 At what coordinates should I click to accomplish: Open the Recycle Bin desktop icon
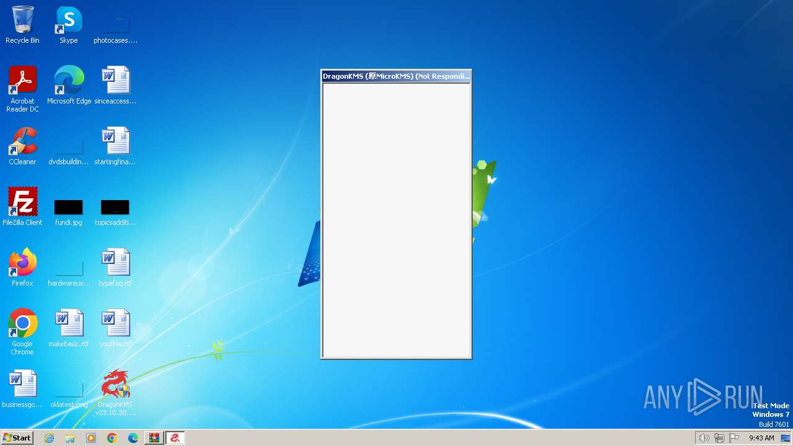tap(22, 25)
